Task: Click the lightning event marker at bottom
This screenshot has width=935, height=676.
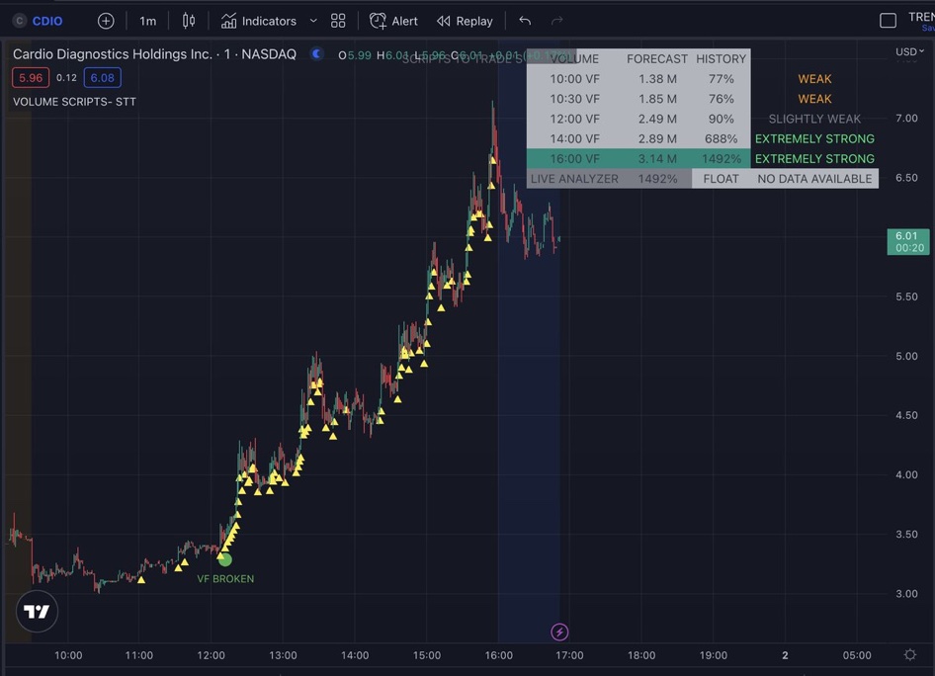Action: (559, 632)
